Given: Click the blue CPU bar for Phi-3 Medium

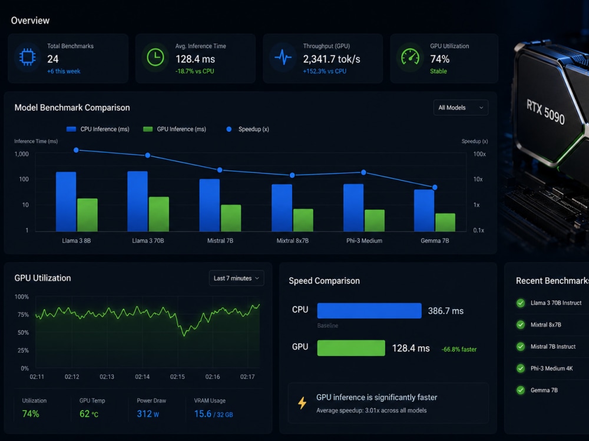Looking at the screenshot, I should 353,208.
